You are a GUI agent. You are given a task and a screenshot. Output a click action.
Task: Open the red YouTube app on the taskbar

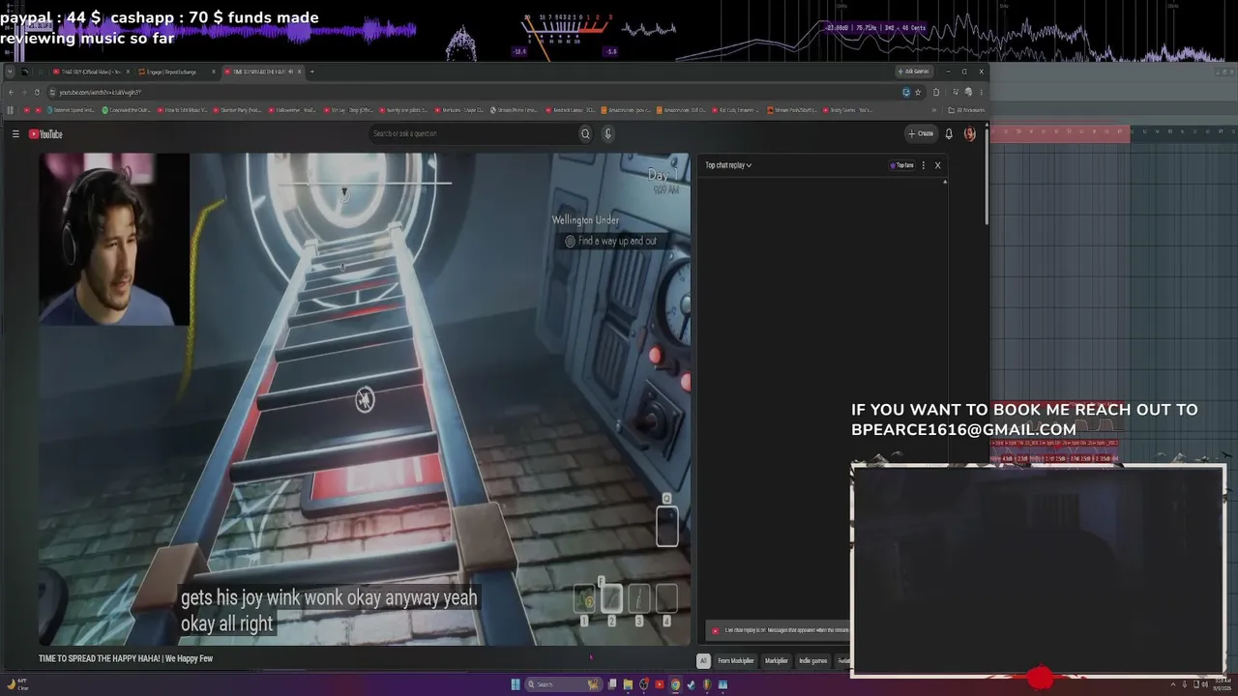pos(660,684)
